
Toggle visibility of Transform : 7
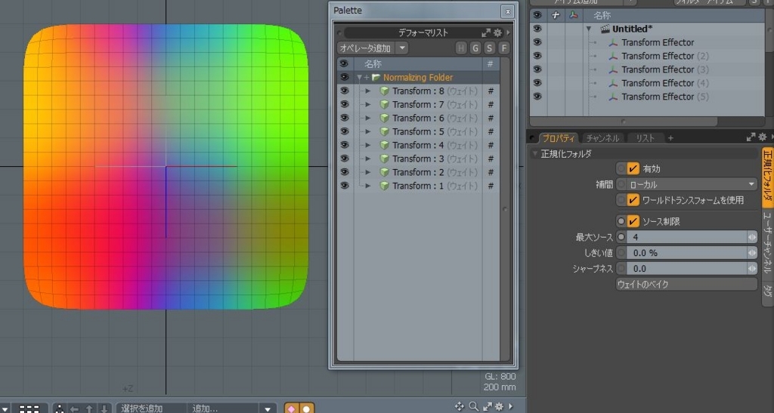click(344, 104)
